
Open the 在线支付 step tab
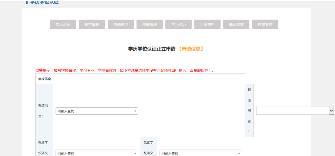[265, 25]
